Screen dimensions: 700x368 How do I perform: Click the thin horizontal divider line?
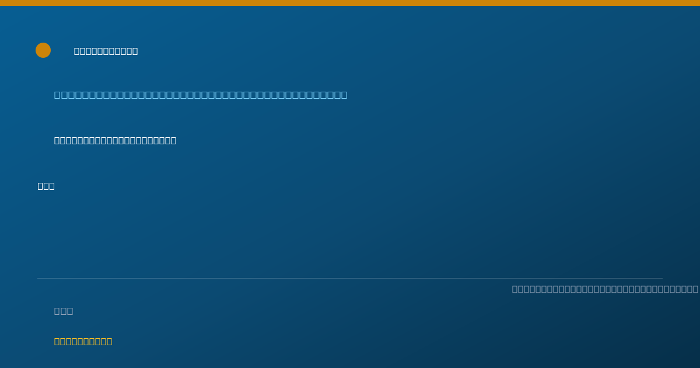click(350, 278)
